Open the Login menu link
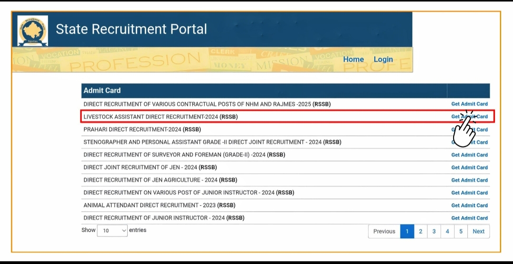Image resolution: width=513 pixels, height=264 pixels. click(x=383, y=59)
